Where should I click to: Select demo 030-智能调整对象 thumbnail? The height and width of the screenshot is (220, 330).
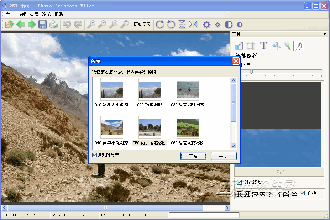(x=188, y=89)
